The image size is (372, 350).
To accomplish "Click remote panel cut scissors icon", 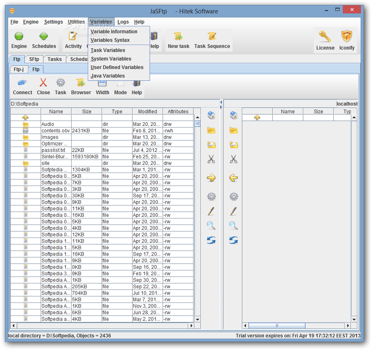I will point(234,159).
